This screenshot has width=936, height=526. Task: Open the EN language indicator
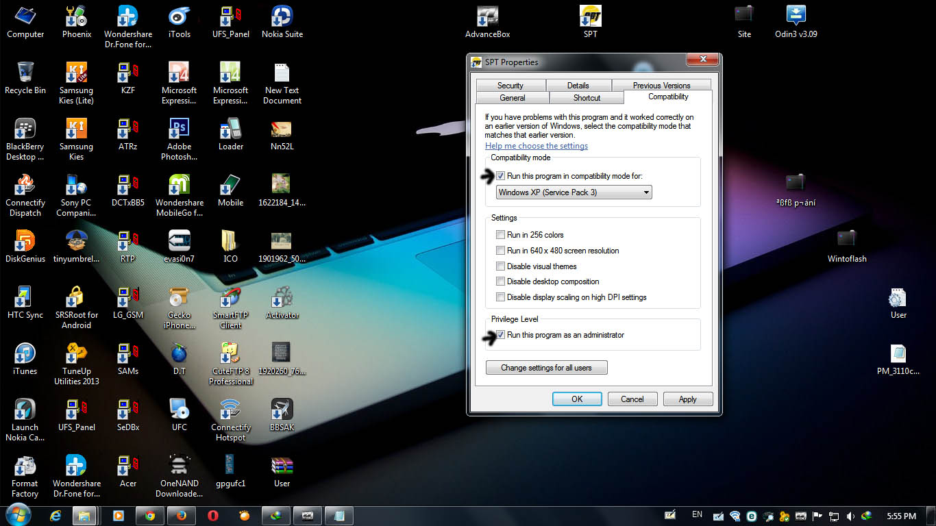pyautogui.click(x=698, y=514)
